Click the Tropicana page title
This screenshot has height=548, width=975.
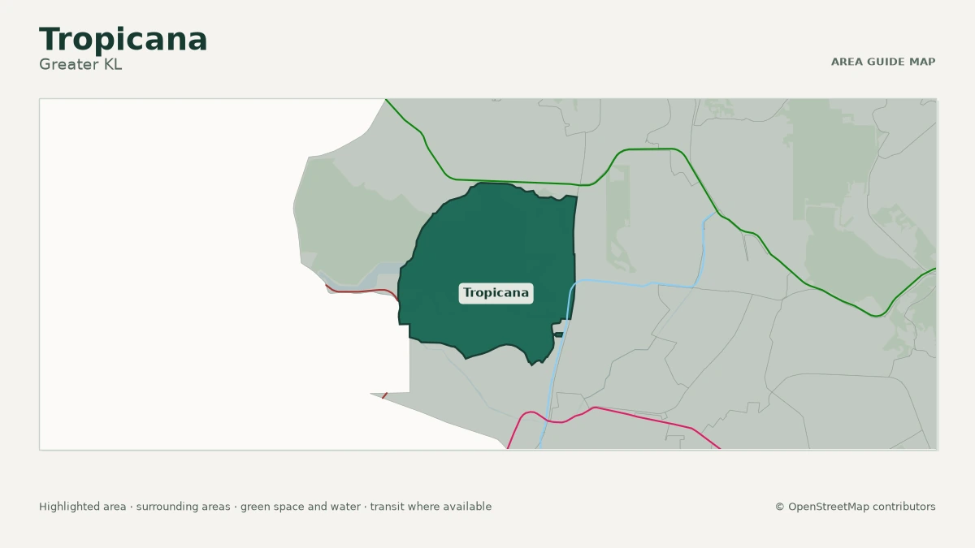tap(123, 40)
